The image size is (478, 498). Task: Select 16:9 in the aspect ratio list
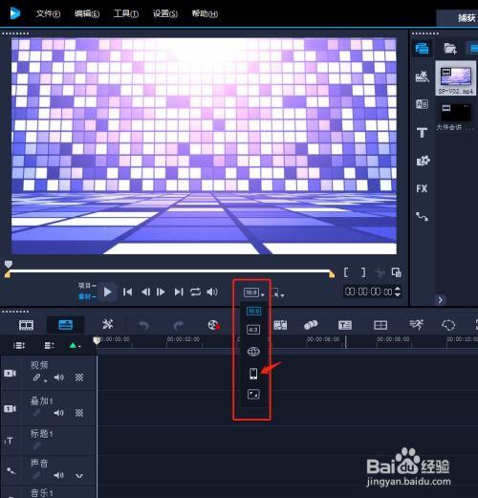click(253, 311)
